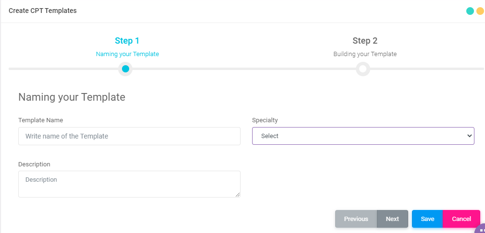
Task: Select the empty Step 2 progress marker
Action: [363, 69]
